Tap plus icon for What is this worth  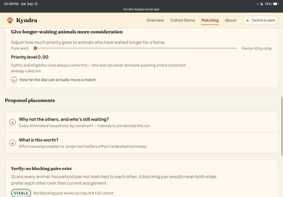(12, 143)
